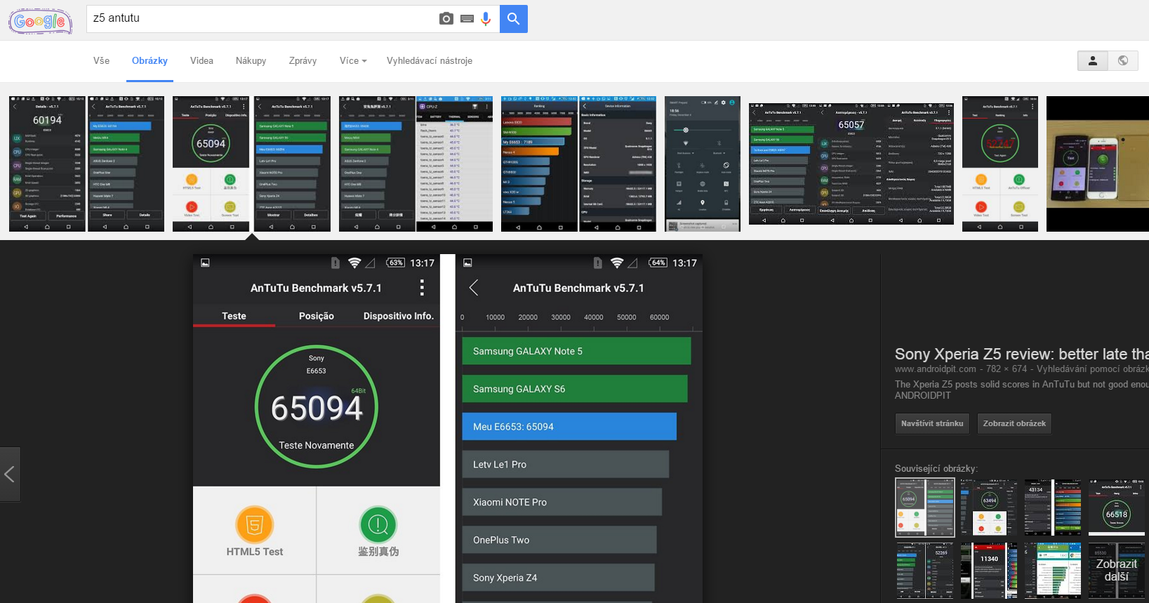Click OnePlus Two bar
This screenshot has height=603, width=1149.
559,540
